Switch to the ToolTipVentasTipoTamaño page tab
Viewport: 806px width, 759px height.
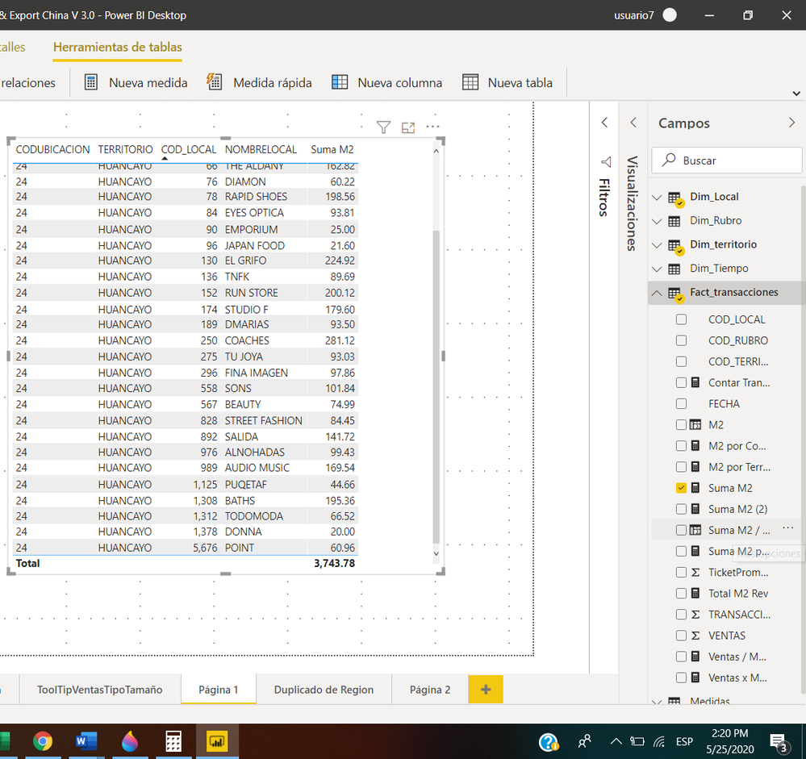click(100, 690)
